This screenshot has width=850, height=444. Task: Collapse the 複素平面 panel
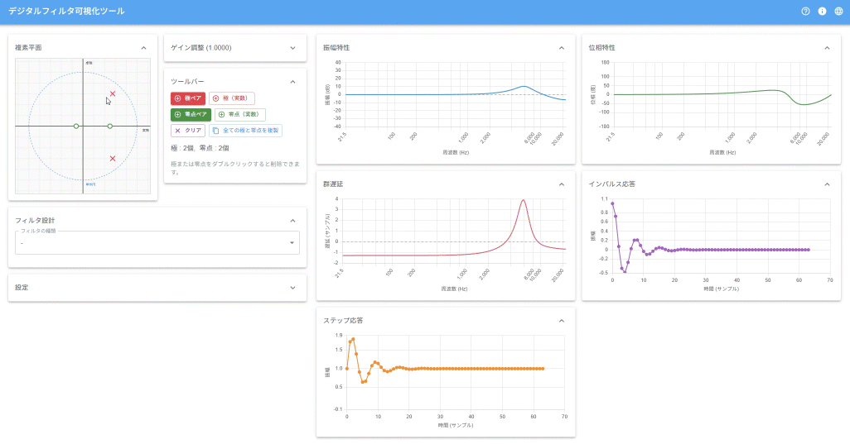pos(143,48)
